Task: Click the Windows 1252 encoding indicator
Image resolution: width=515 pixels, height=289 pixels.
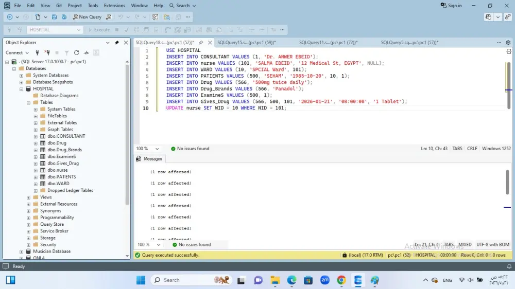Action: pos(496,149)
